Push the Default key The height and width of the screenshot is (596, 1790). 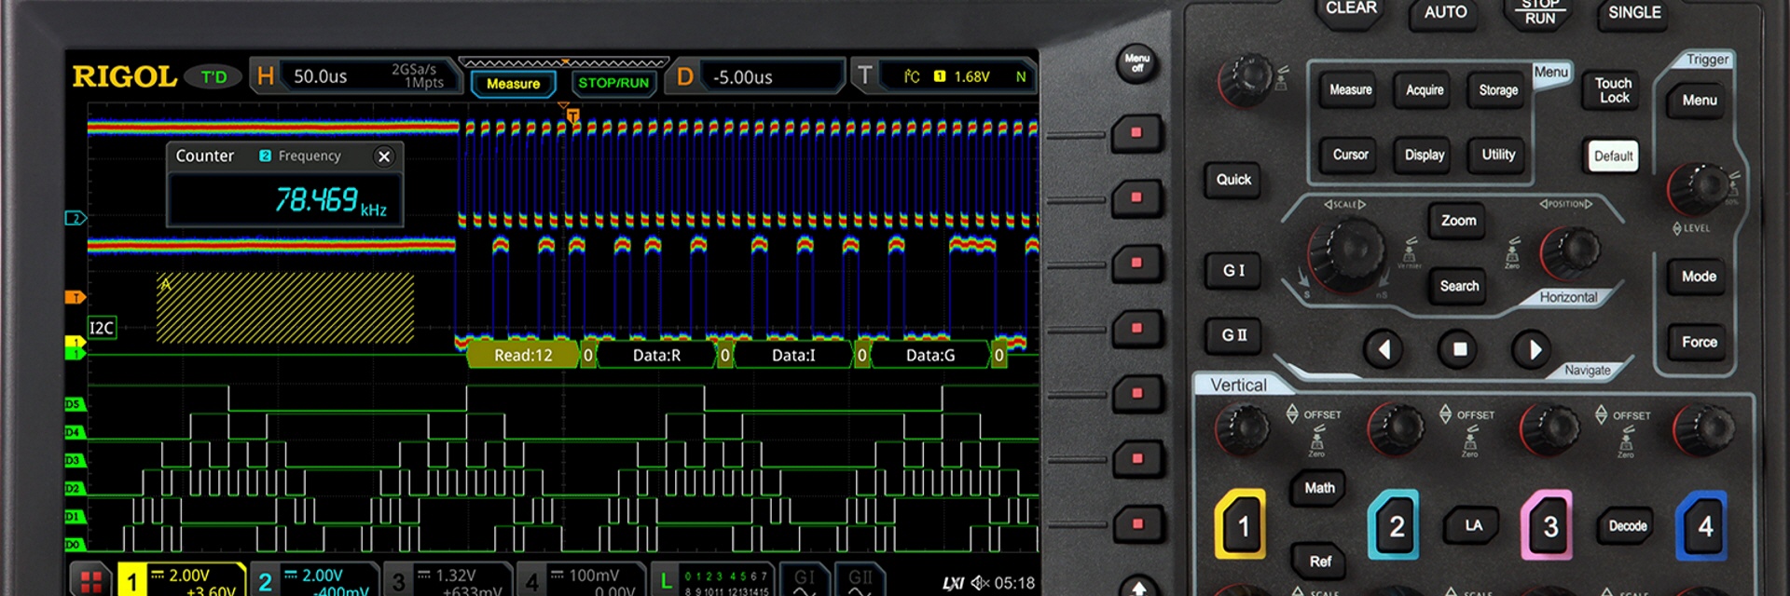[x=1613, y=156]
